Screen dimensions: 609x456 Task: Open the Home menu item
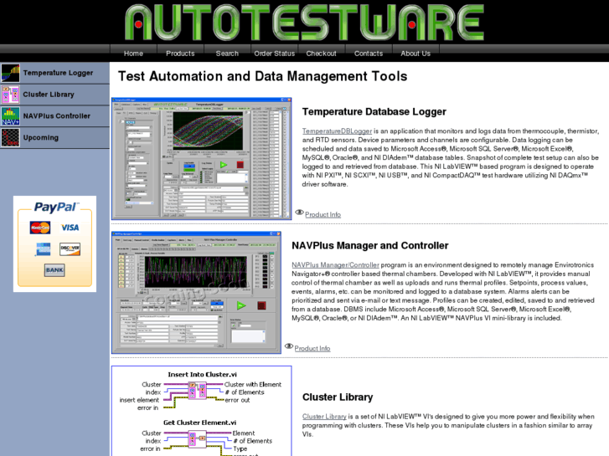[x=133, y=54]
